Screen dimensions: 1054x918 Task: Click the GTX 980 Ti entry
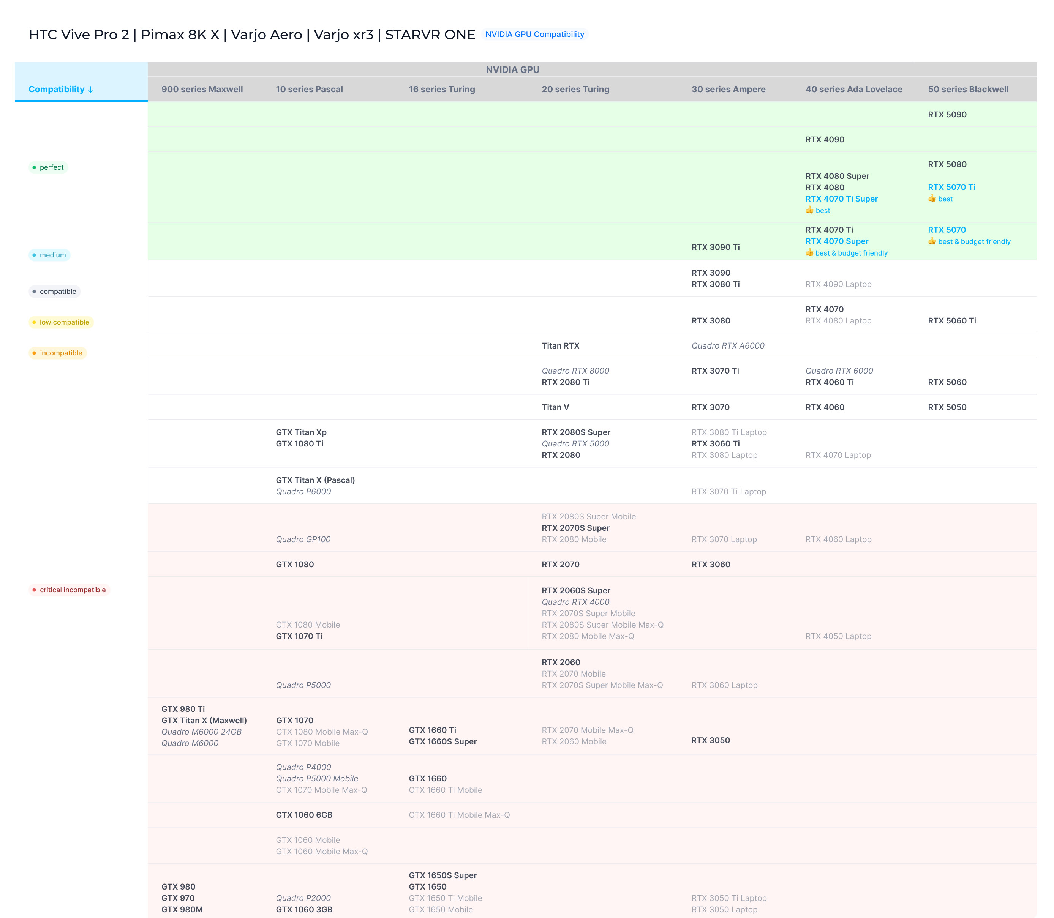[183, 710]
